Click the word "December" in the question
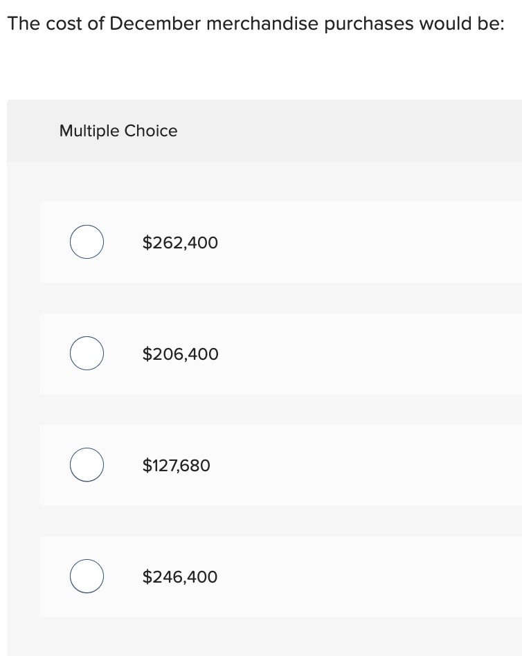Image resolution: width=522 pixels, height=656 pixels. (x=154, y=24)
